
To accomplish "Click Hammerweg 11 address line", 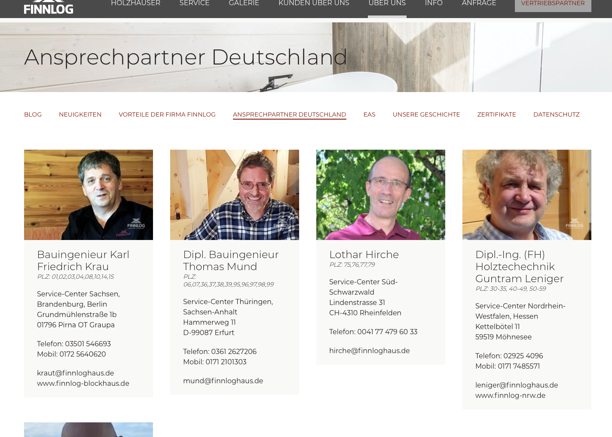I will pos(209,322).
